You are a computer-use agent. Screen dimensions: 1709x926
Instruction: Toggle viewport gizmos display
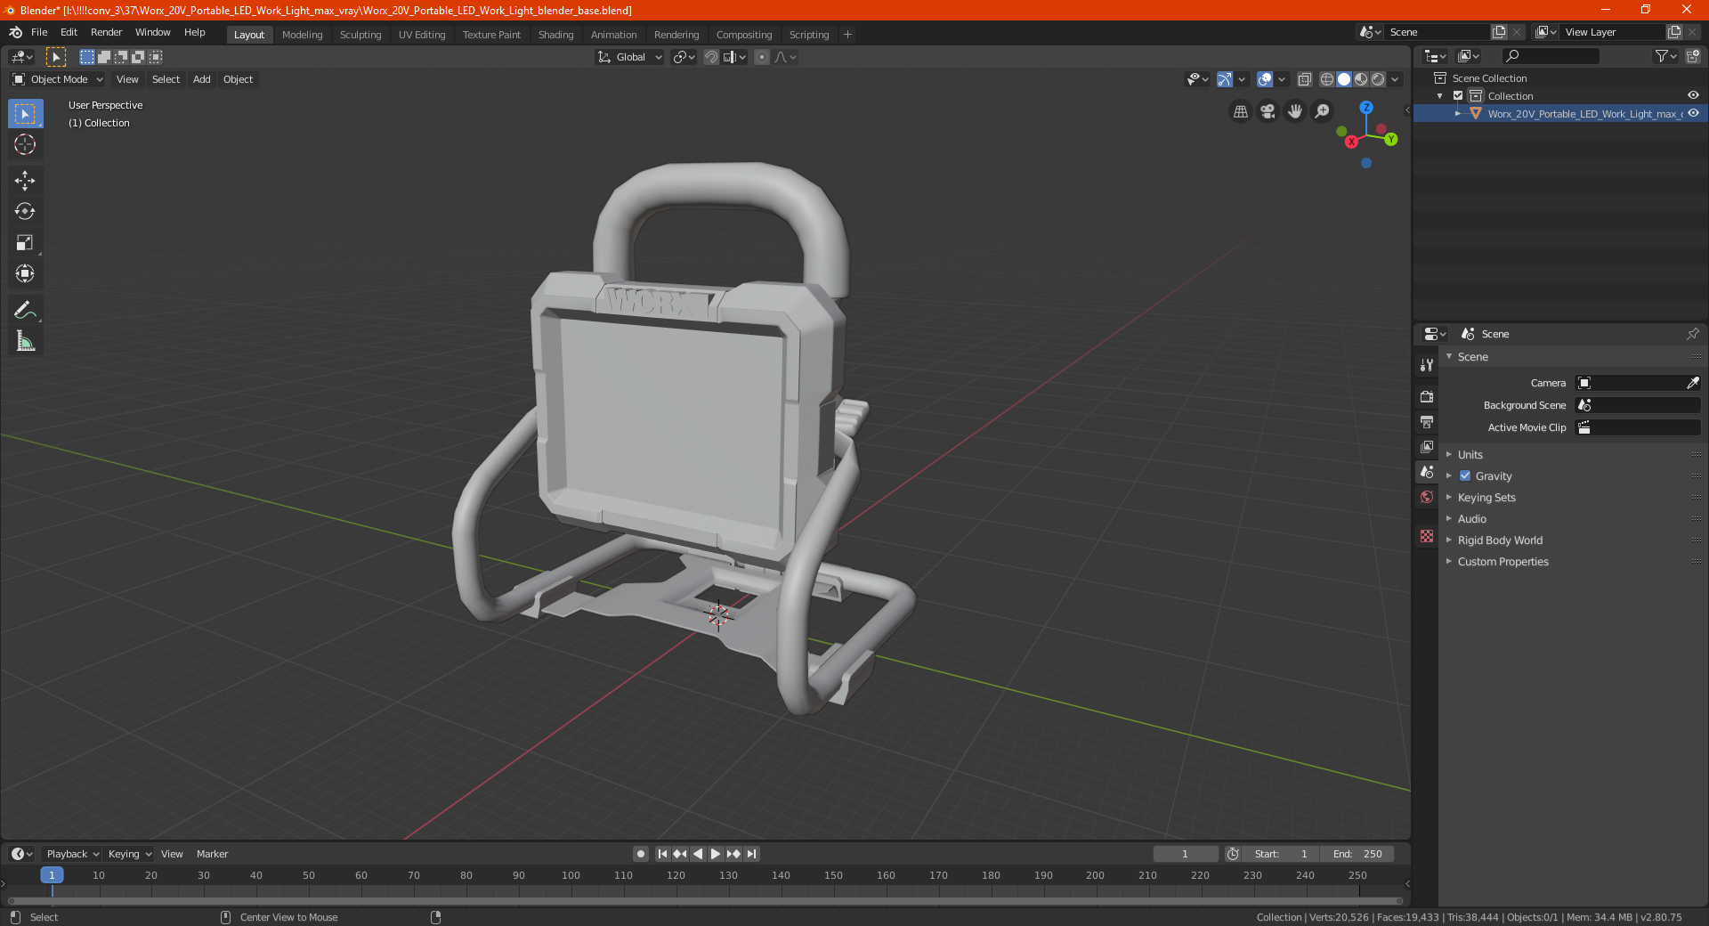1225,79
